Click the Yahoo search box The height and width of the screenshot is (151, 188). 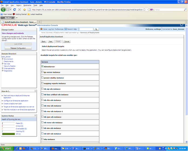coord(169,10)
